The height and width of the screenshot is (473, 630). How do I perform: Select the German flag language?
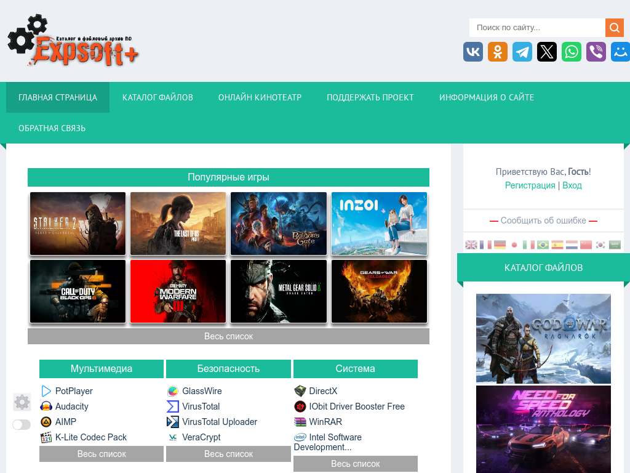coord(500,245)
